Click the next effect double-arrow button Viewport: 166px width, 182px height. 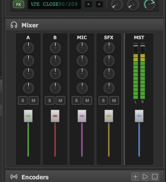99,4
